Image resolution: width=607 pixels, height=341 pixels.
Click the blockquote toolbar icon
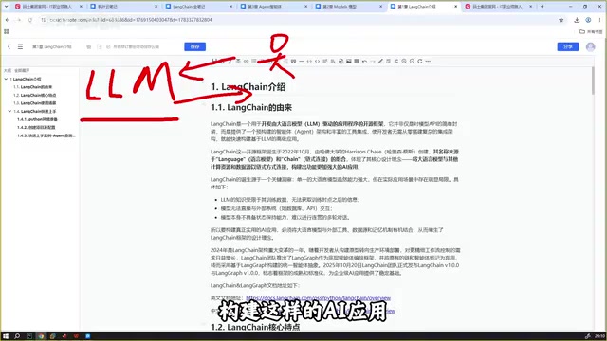pos(293,61)
